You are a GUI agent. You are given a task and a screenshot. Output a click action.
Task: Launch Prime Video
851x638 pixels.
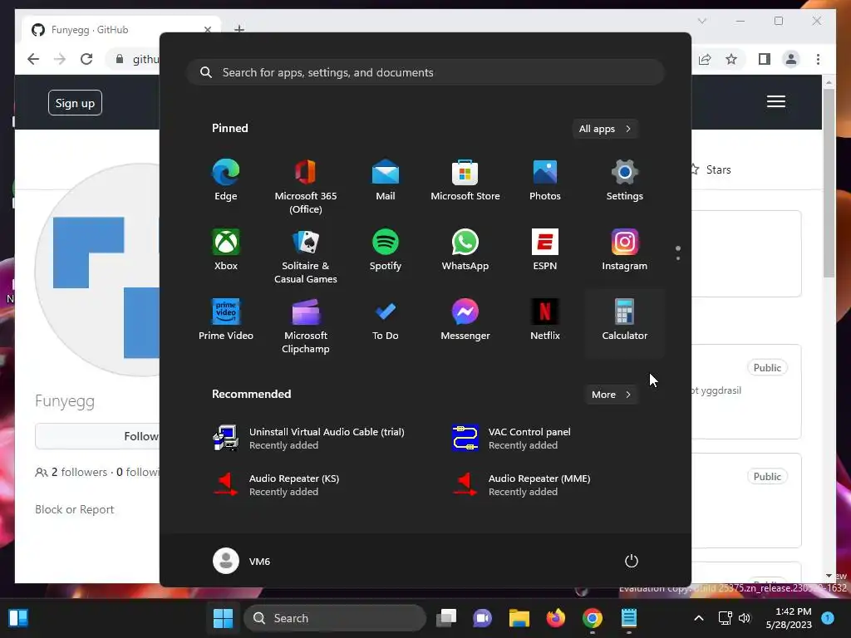[x=226, y=320]
